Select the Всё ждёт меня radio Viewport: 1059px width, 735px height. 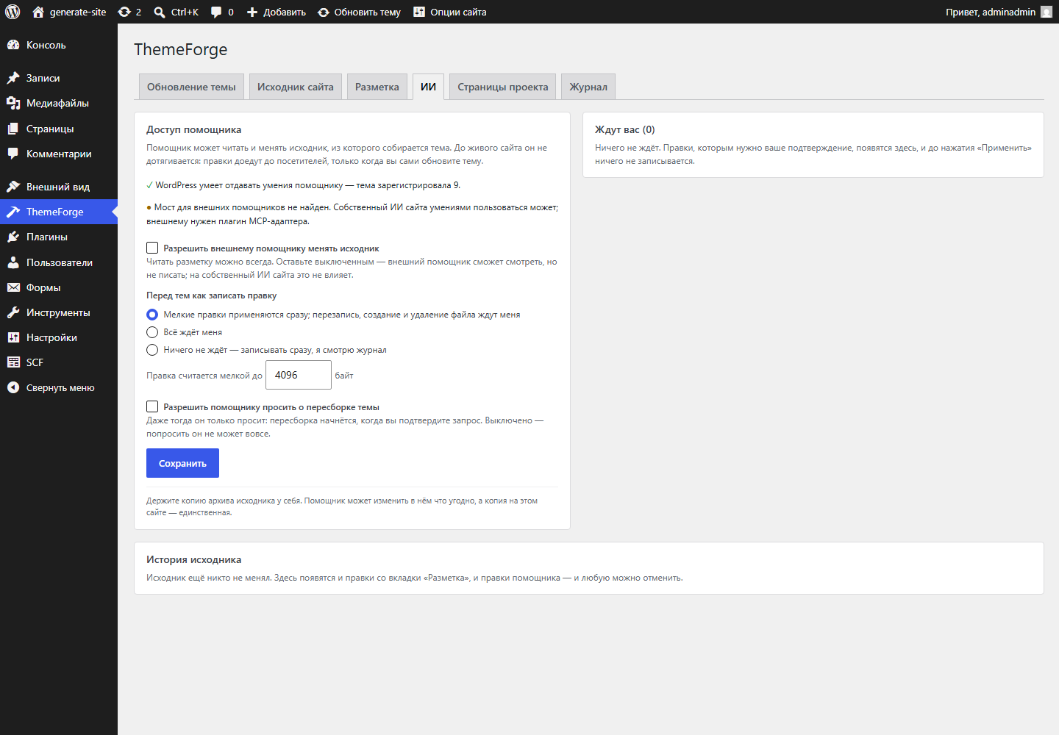pos(152,332)
